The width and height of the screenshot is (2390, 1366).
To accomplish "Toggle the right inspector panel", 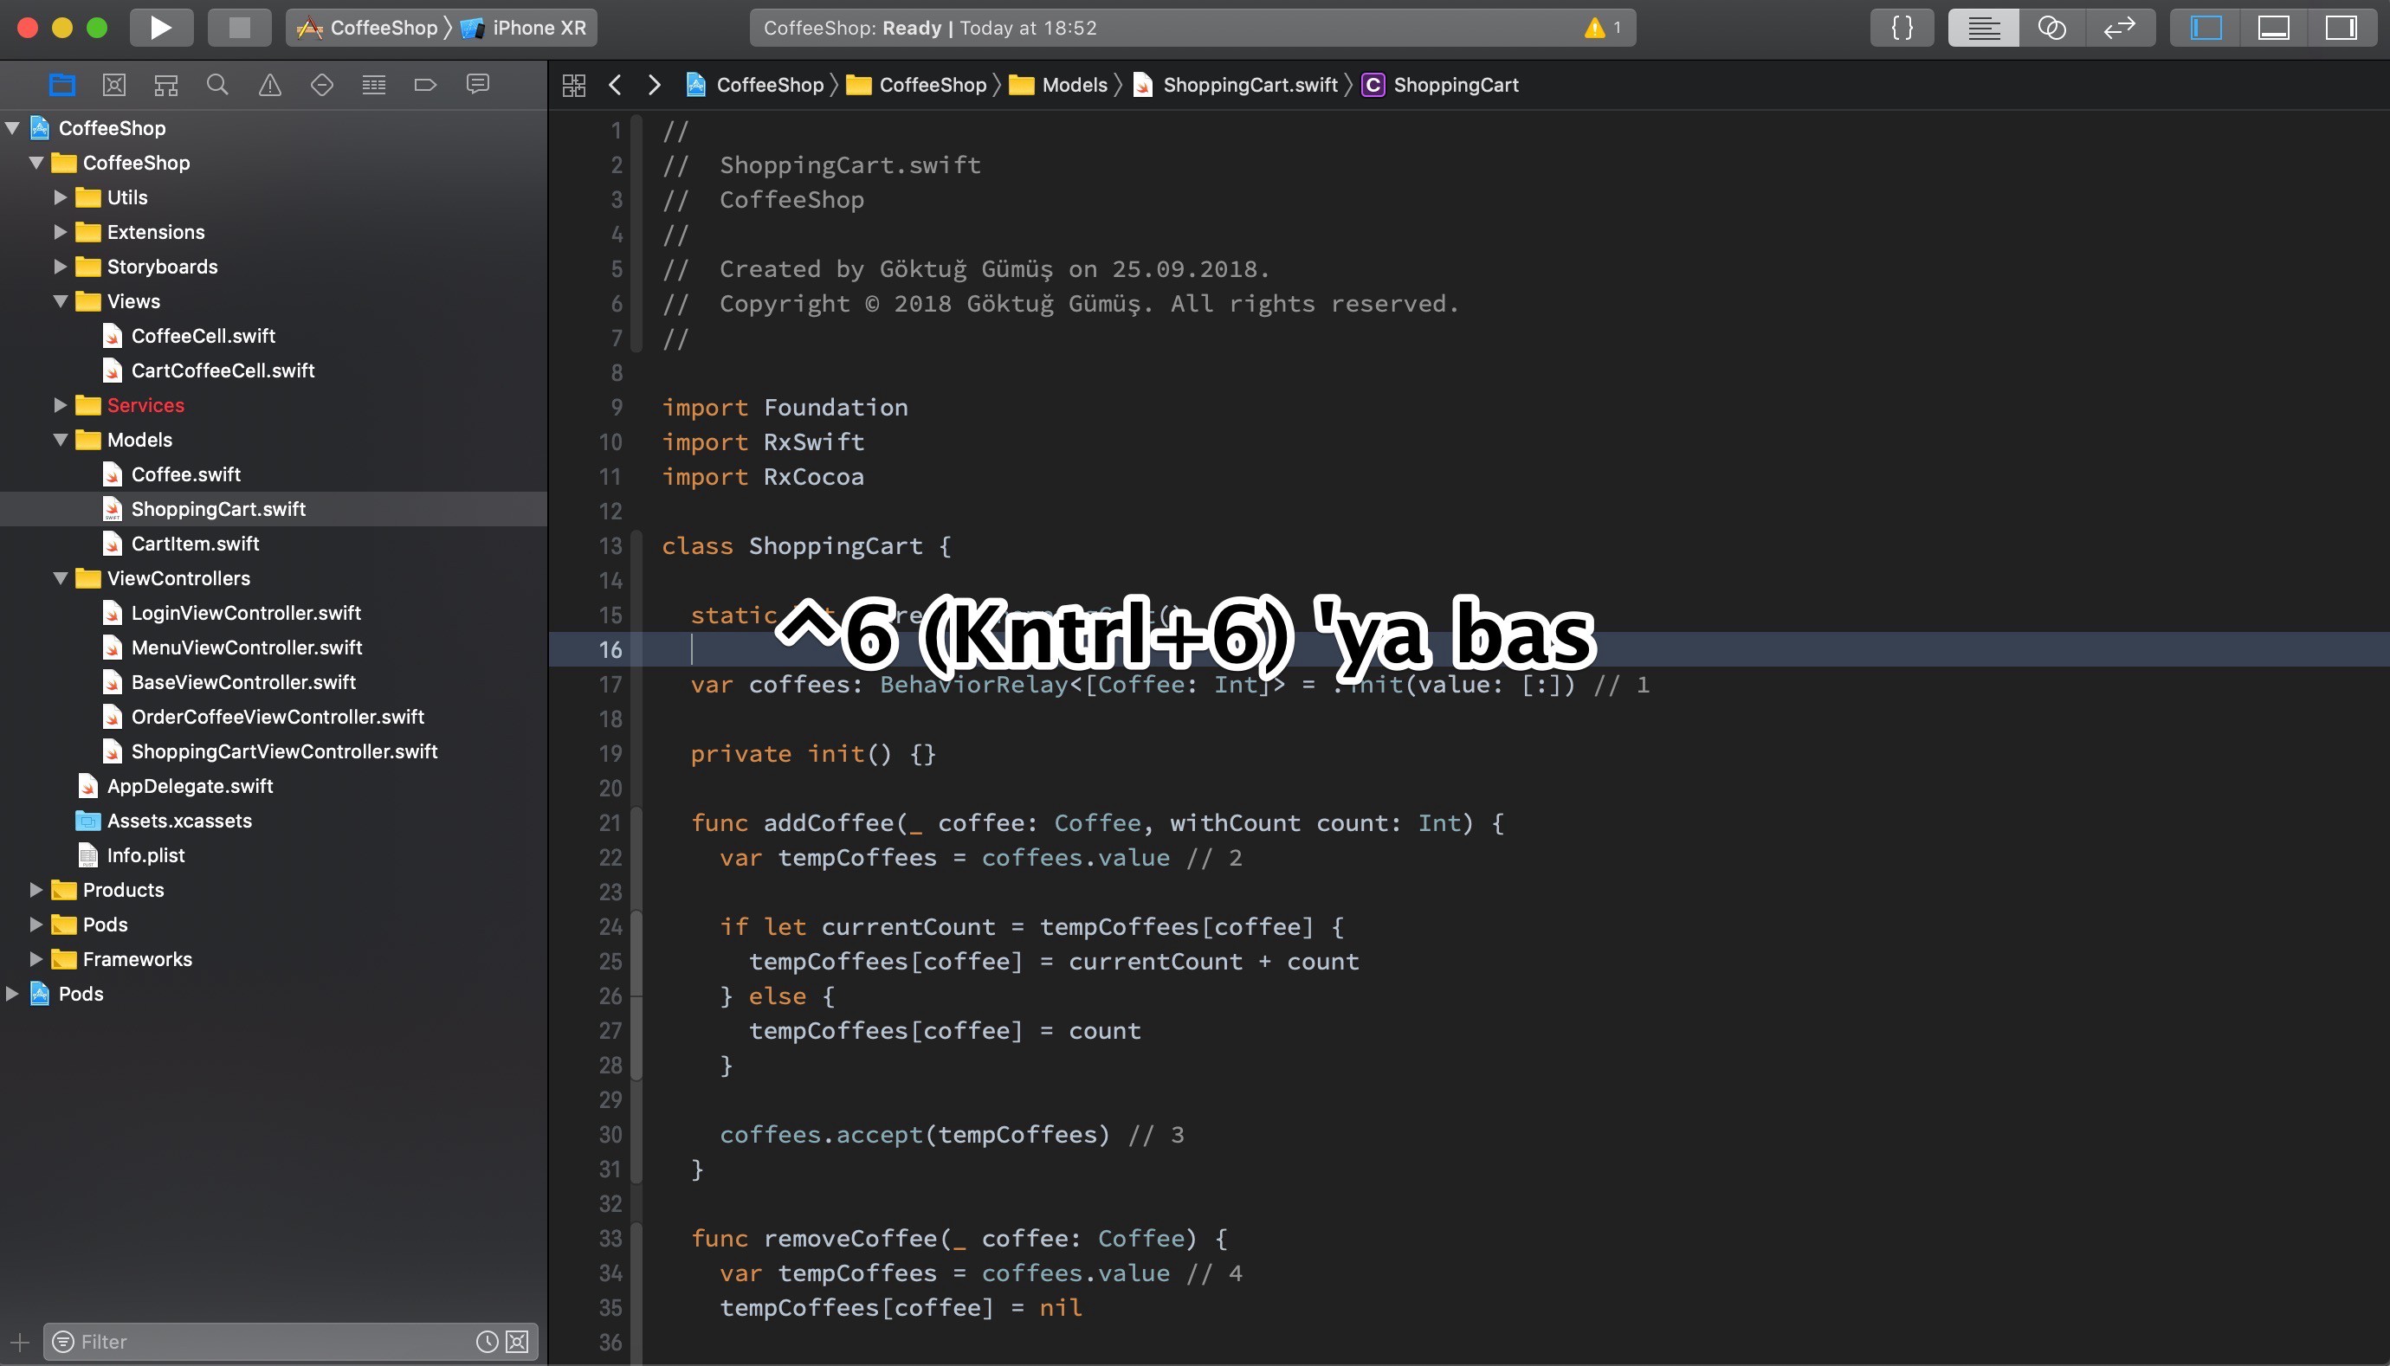I will click(x=2342, y=27).
